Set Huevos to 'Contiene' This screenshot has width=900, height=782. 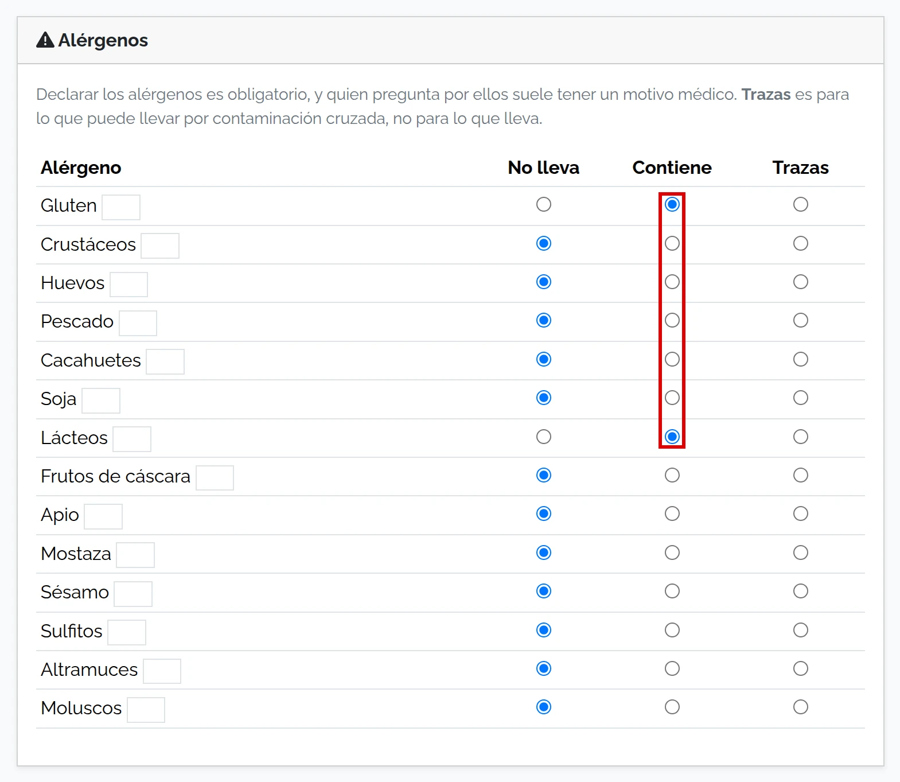click(672, 282)
